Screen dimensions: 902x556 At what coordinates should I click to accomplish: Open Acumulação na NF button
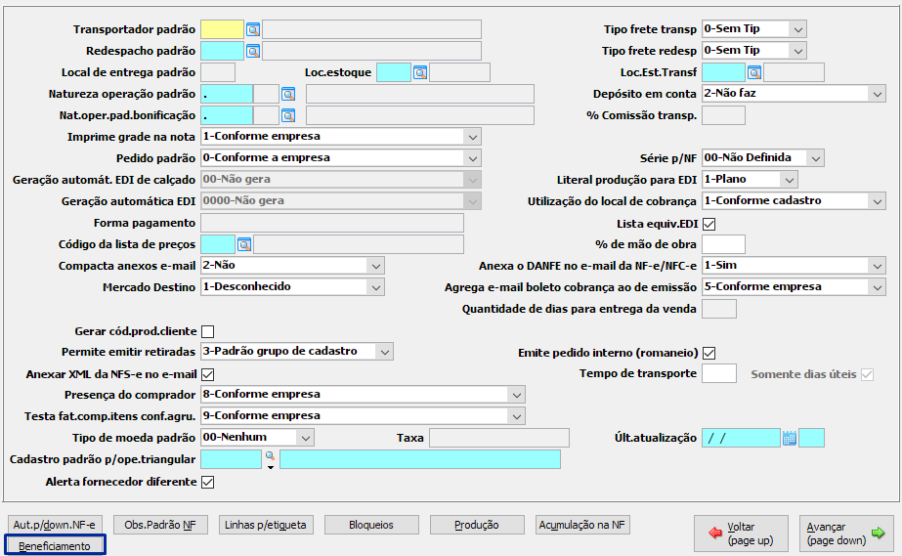pos(582,525)
